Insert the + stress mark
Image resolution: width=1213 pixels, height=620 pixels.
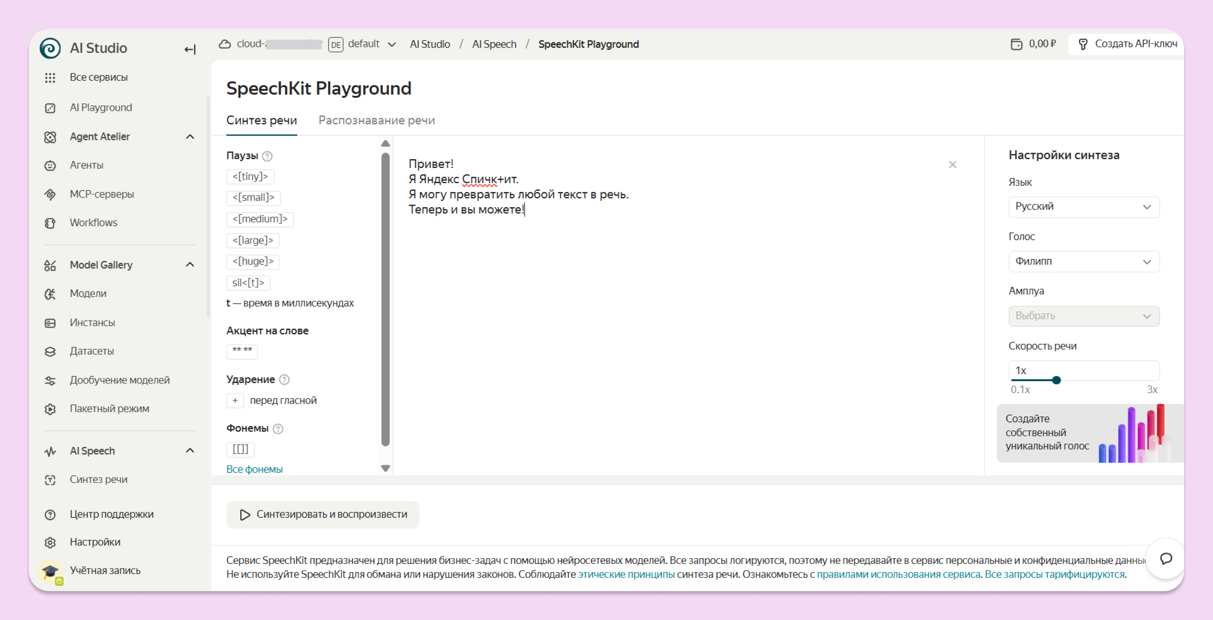pyautogui.click(x=235, y=400)
